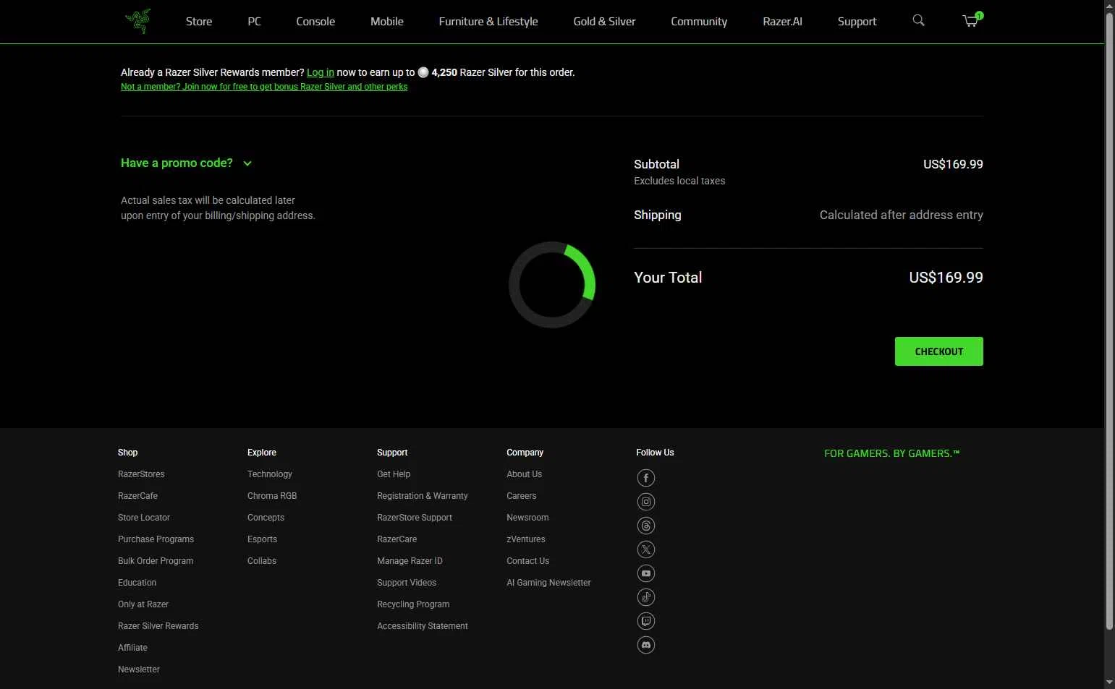The width and height of the screenshot is (1115, 689).
Task: Open Razer Discord icon
Action: [x=646, y=645]
